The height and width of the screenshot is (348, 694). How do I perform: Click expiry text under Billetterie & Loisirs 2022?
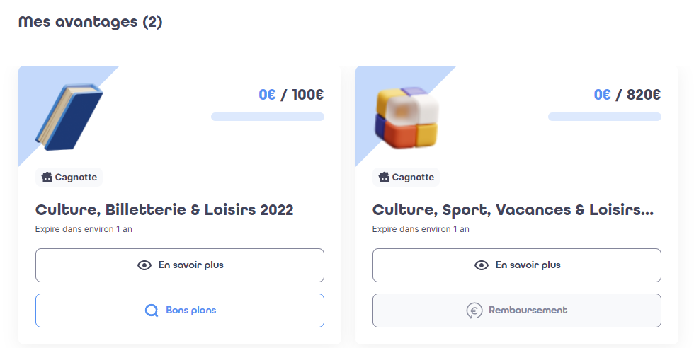pyautogui.click(x=84, y=229)
